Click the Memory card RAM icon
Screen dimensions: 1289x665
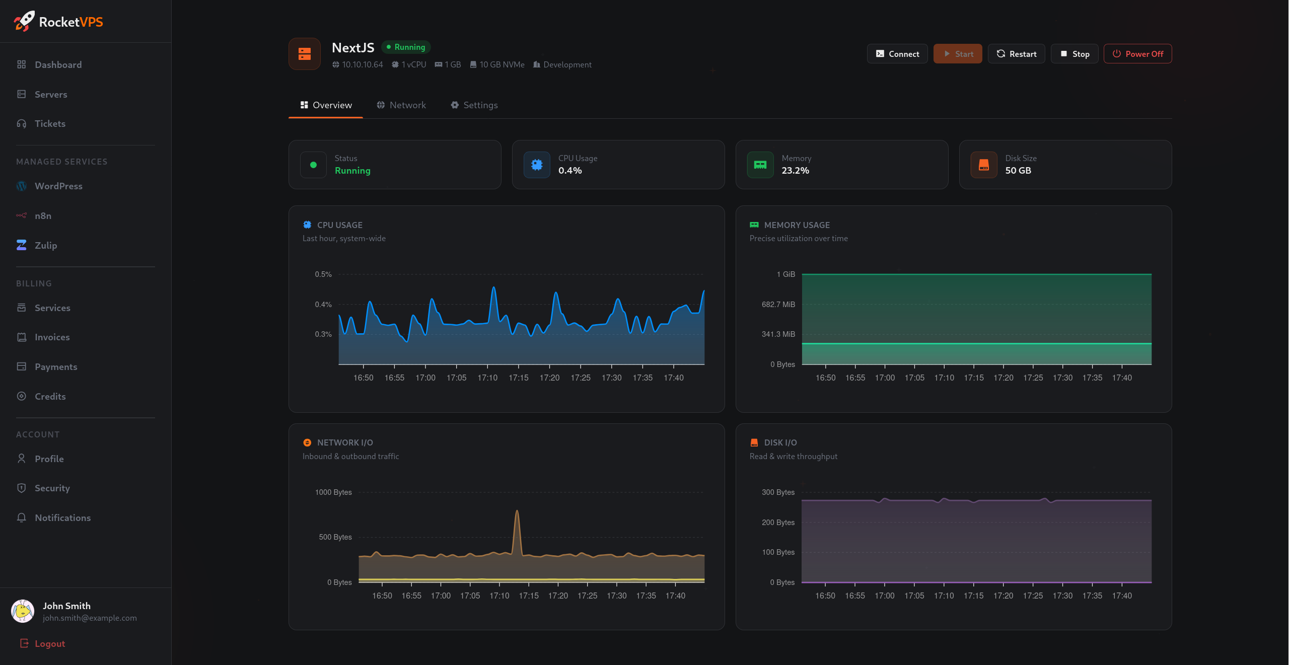point(760,165)
